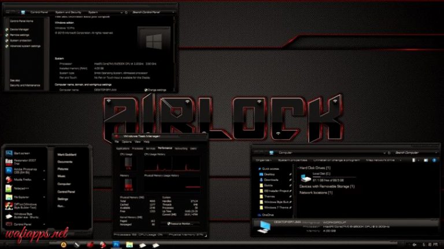The image size is (444, 249).
Task: Open Device Manager in System window
Action: (19, 29)
